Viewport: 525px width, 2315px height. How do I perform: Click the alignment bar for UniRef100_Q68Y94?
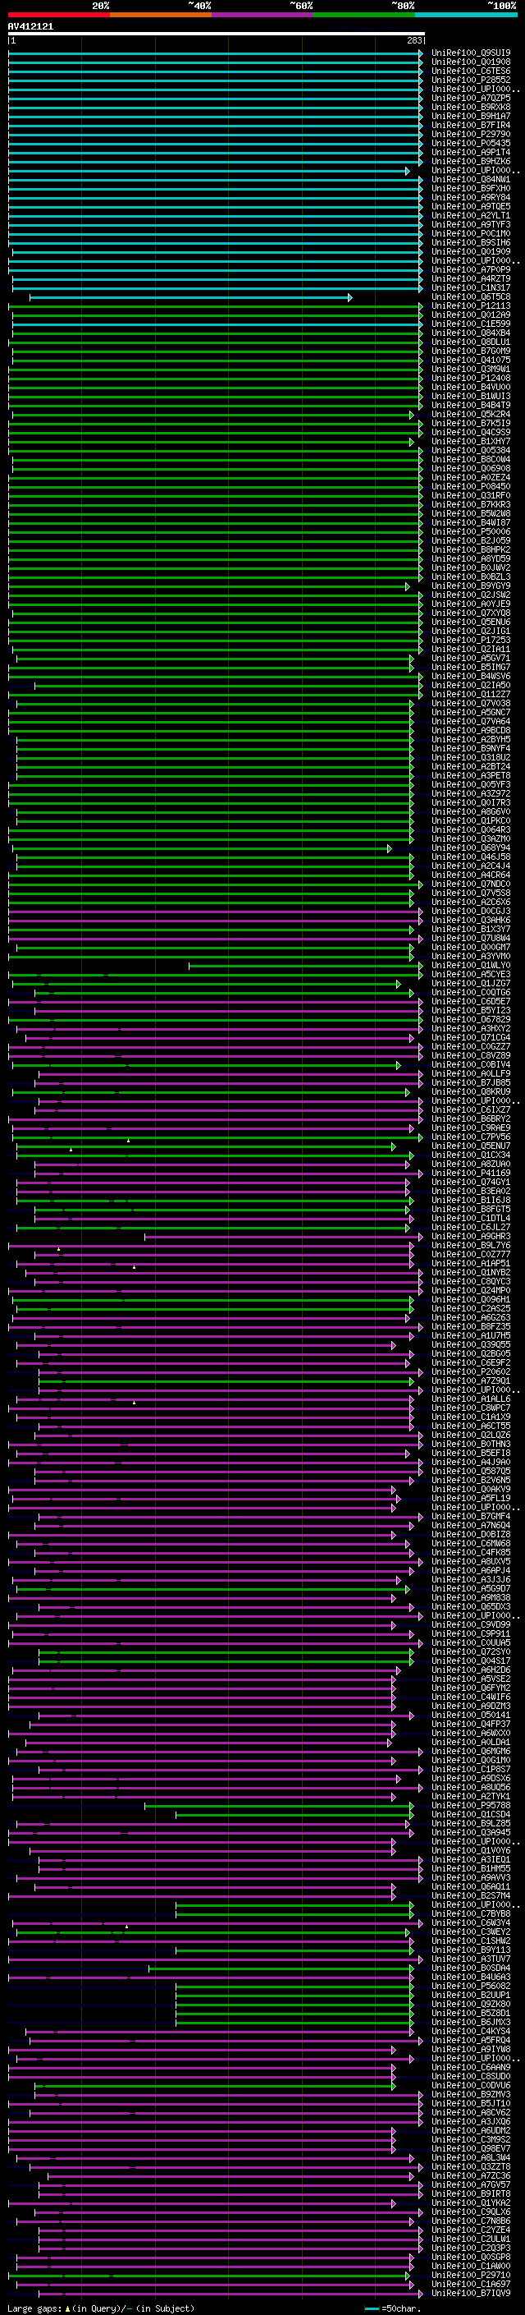(202, 848)
